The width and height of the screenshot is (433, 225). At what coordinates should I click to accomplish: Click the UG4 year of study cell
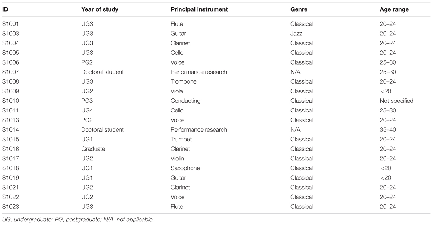click(87, 110)
